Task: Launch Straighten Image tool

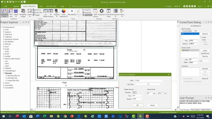Action: (x=23, y=13)
